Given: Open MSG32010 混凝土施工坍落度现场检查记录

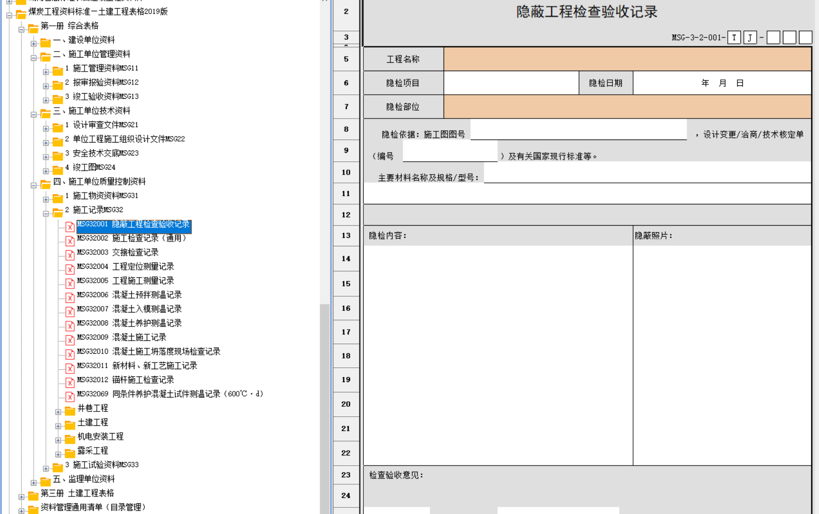Looking at the screenshot, I should coord(148,351).
